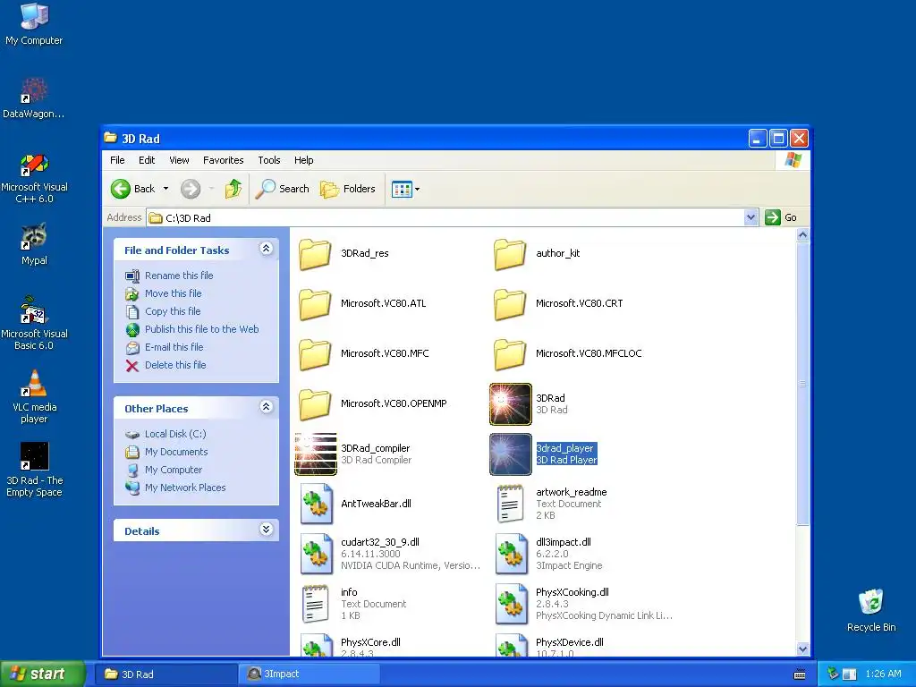
Task: Go to My Network Places link
Action: tap(185, 488)
